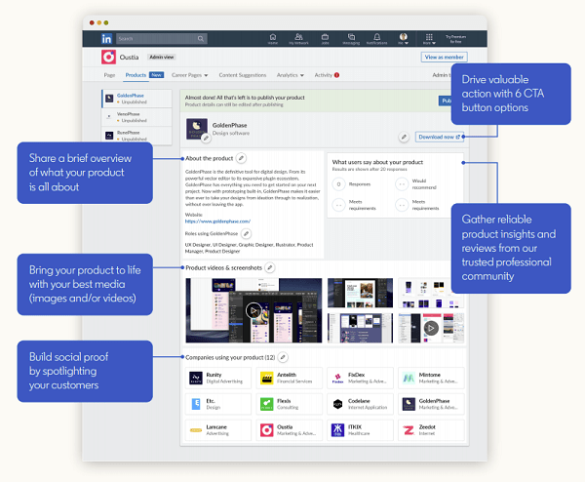This screenshot has height=482, width=585.
Task: Play the large product video thumbnail
Action: [x=253, y=310]
